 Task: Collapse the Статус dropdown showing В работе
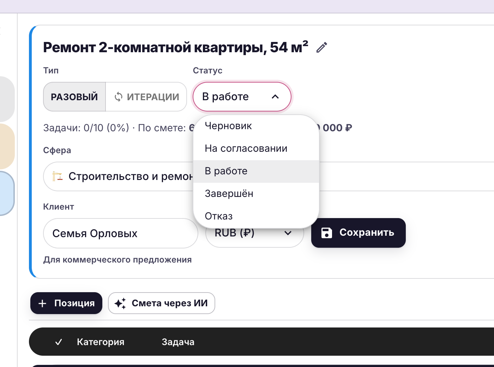242,97
